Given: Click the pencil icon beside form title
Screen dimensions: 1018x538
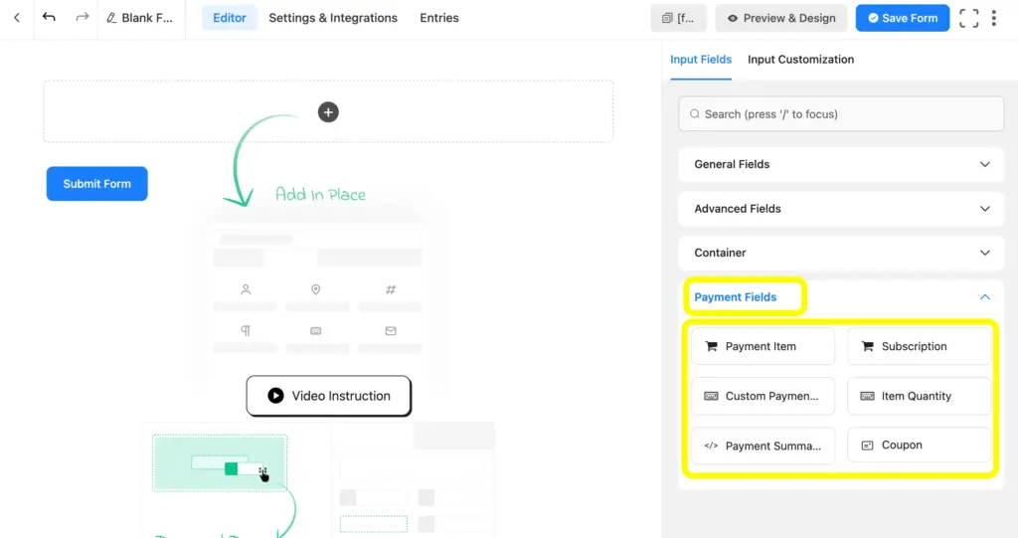Looking at the screenshot, I should 111,18.
